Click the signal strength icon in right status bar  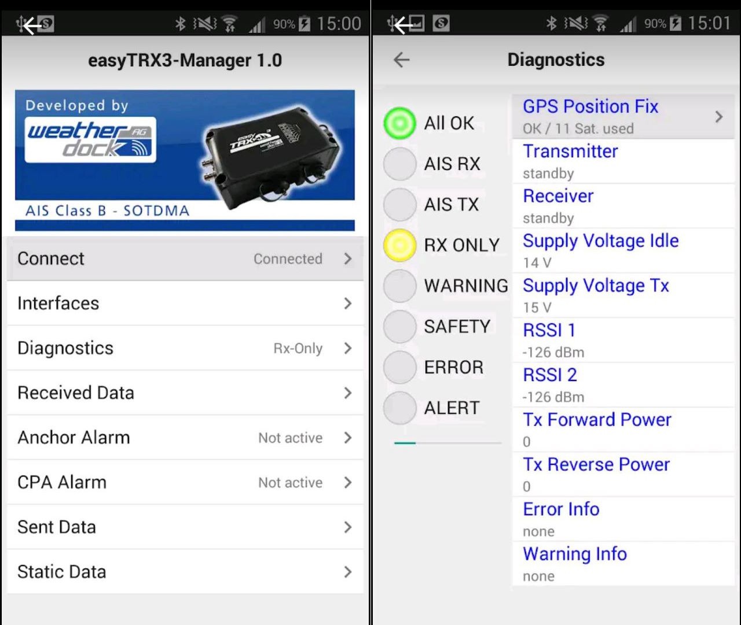(628, 25)
